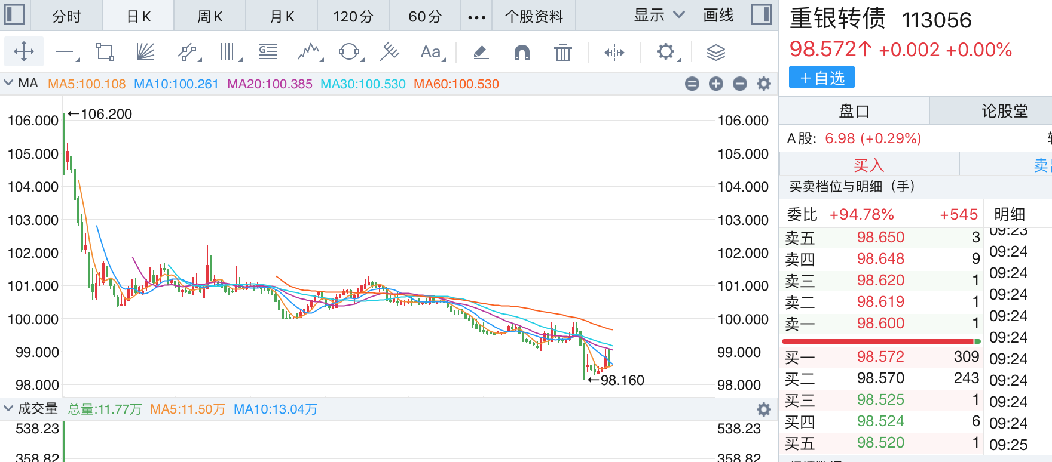Choose the fan lines drawing tool
The width and height of the screenshot is (1052, 462).
[x=145, y=52]
